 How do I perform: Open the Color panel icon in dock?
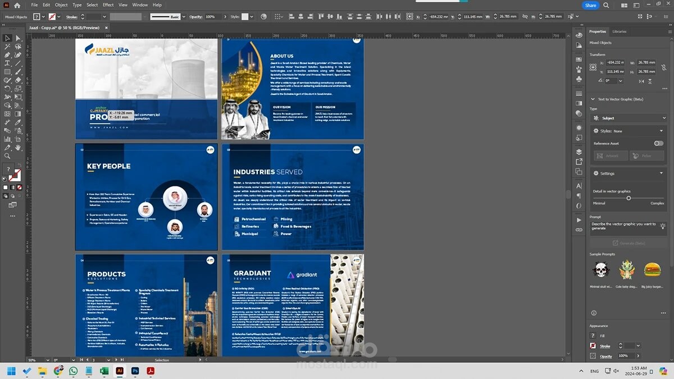pos(579,35)
